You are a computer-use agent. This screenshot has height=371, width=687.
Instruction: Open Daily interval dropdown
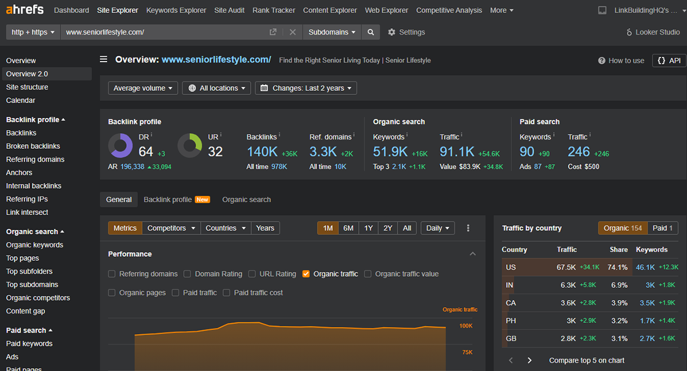click(437, 228)
